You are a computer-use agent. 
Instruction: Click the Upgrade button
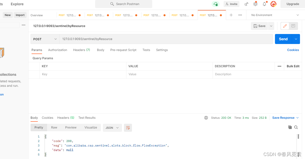[x=293, y=4]
